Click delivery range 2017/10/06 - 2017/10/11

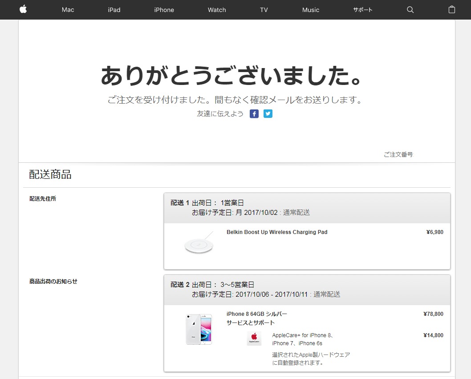tap(272, 294)
